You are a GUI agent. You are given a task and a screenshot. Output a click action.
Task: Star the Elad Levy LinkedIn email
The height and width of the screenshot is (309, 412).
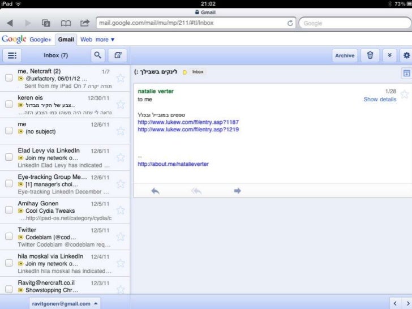point(121,158)
